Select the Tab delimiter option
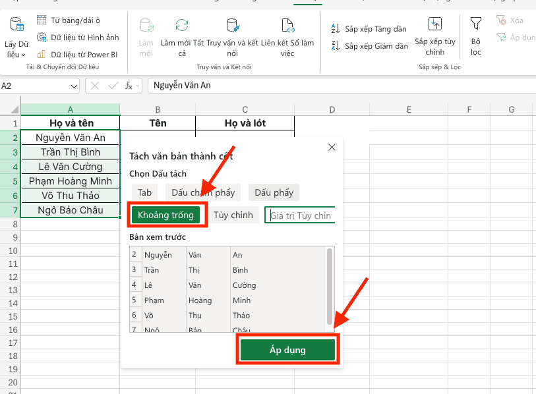 [144, 193]
